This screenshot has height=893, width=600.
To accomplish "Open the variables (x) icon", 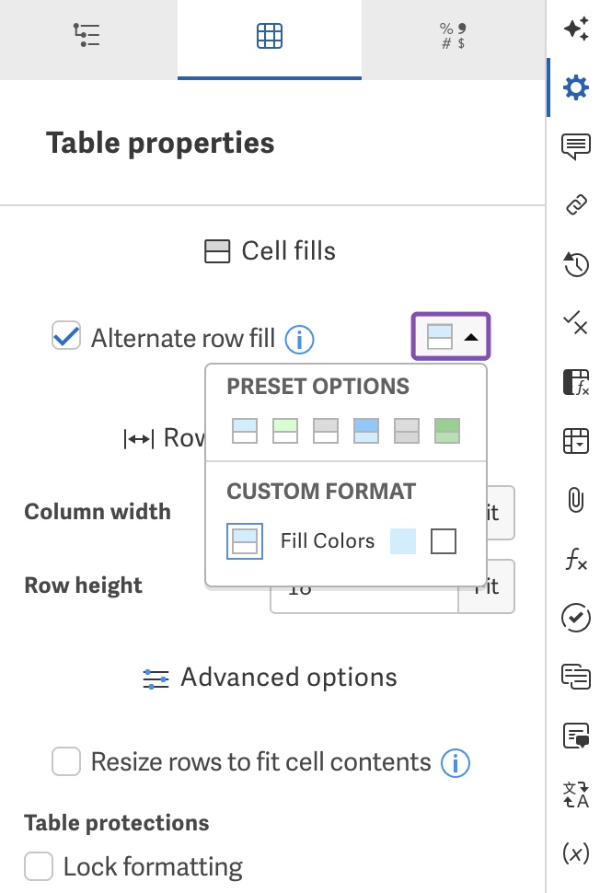I will coord(575,853).
